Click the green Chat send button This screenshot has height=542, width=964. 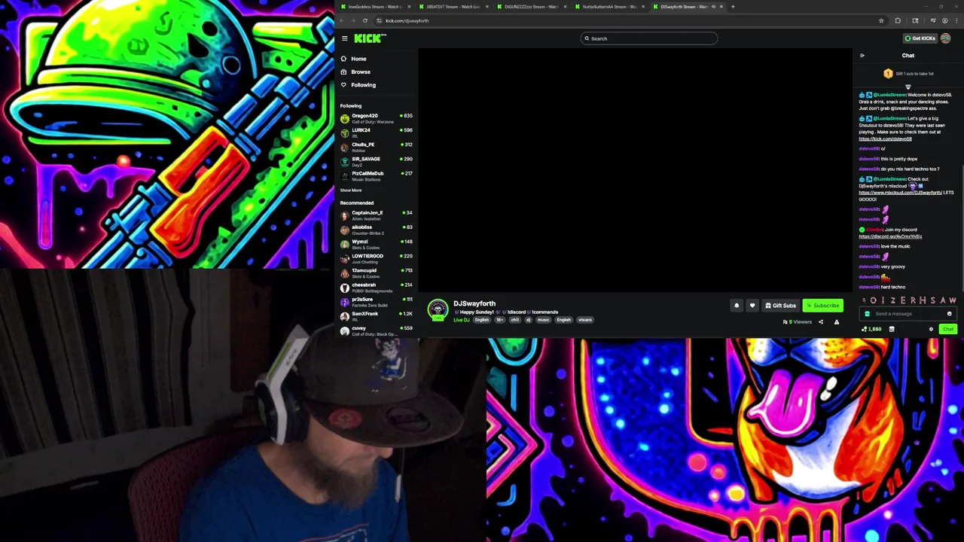[947, 329]
